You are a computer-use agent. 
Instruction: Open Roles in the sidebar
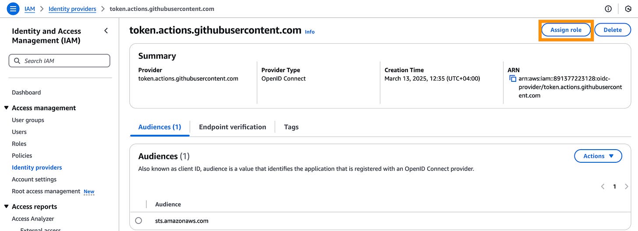click(x=19, y=143)
